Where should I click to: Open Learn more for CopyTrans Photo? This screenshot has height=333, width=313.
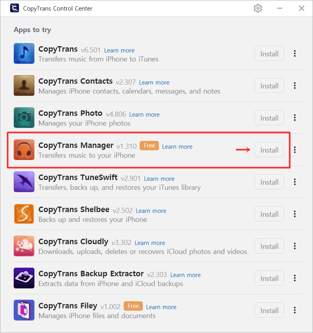pos(144,115)
